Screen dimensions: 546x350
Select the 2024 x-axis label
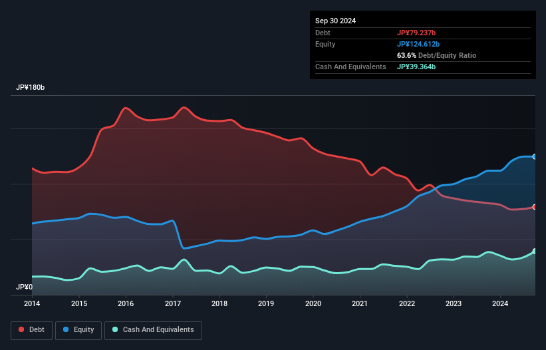(500, 303)
